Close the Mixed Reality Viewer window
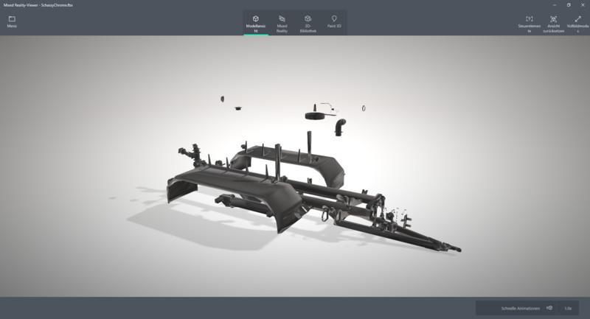This screenshot has height=319, width=590. [582, 4]
